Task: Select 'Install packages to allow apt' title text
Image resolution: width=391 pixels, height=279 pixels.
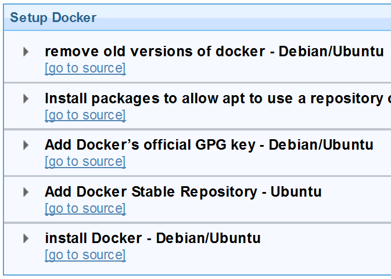Action: point(218,99)
